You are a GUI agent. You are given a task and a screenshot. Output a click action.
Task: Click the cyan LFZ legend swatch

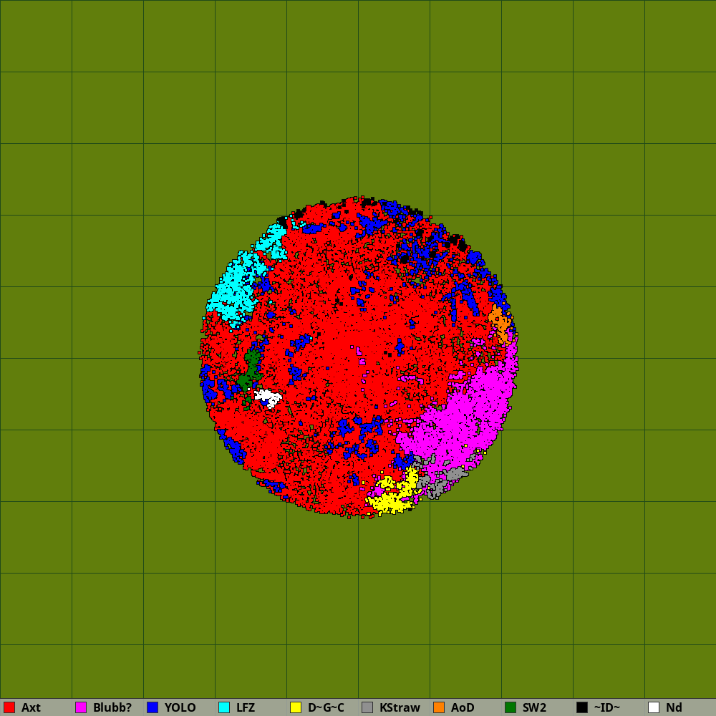pyautogui.click(x=224, y=707)
